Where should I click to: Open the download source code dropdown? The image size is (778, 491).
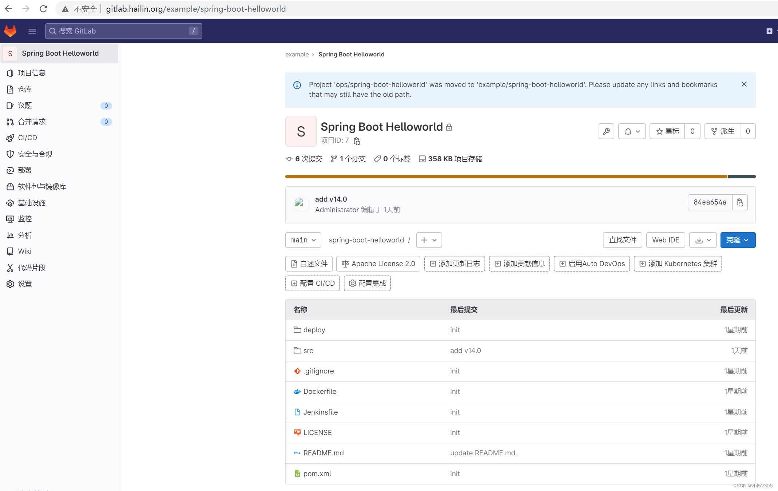703,240
